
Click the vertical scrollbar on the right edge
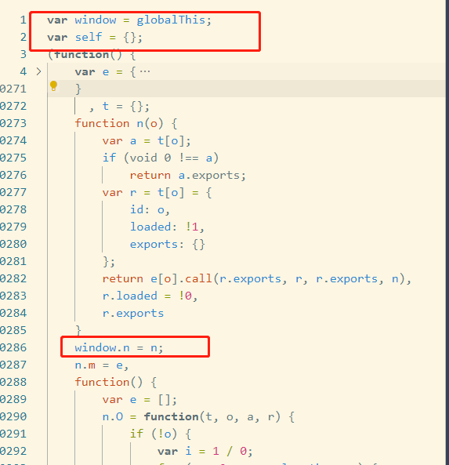point(447,232)
